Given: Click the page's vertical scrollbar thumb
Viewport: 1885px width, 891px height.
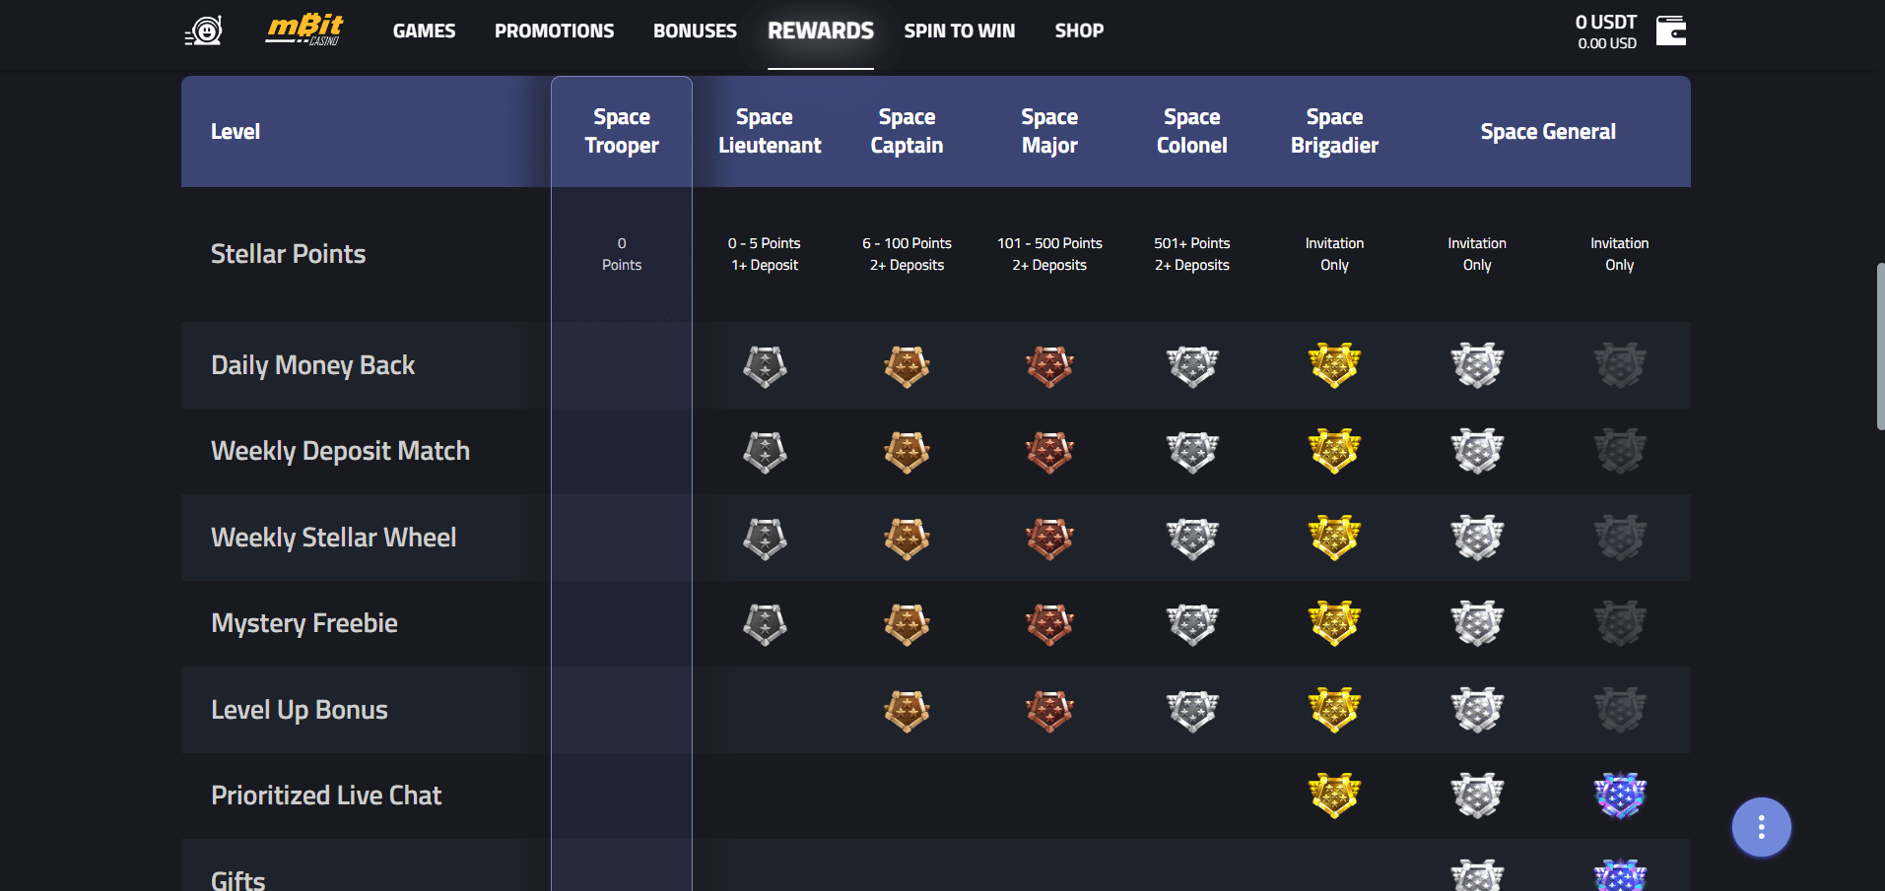Looking at the screenshot, I should tap(1880, 346).
